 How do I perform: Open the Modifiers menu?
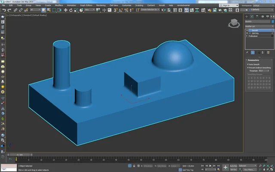59,5
